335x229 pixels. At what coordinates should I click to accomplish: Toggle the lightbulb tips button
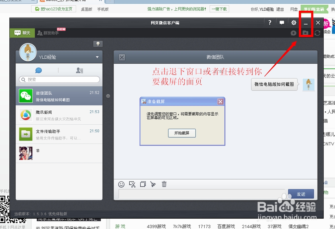(x=97, y=44)
